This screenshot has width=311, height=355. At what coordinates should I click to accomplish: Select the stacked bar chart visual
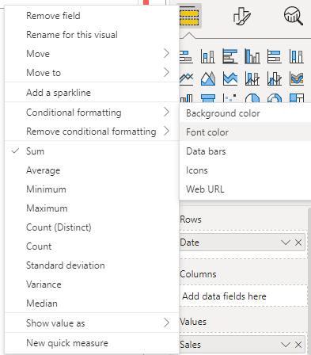coord(186,56)
